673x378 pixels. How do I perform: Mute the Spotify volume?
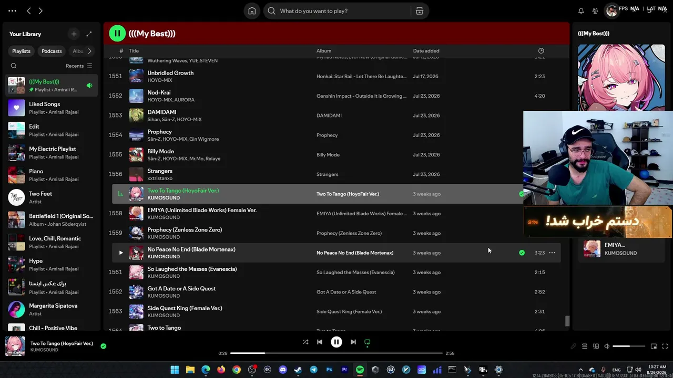(607, 346)
